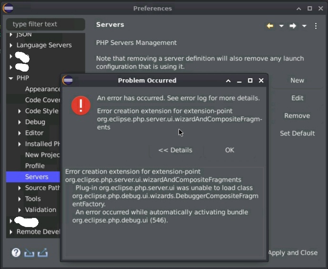Roll up the Problem Occurred dialog caret
The height and width of the screenshot is (269, 328).
(x=228, y=81)
